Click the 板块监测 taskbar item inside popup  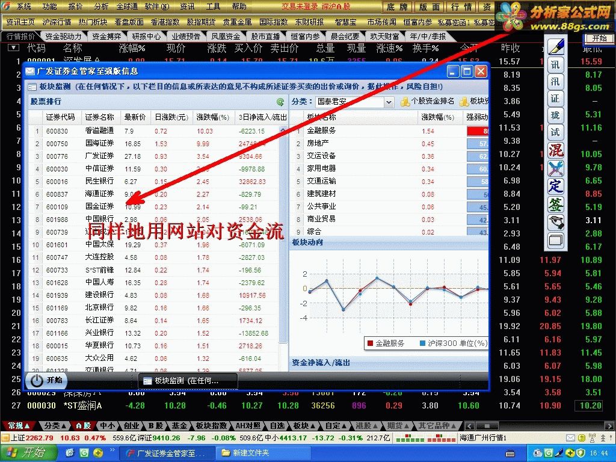coord(188,381)
